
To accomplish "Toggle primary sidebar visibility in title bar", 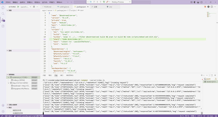I will pos(195,2).
